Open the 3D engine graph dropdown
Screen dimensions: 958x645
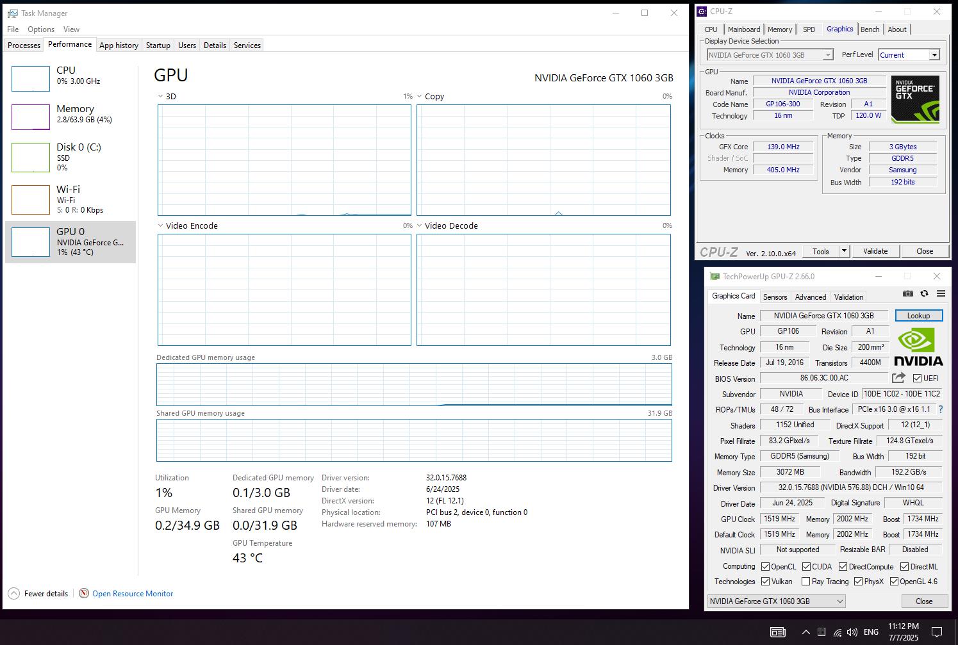[160, 96]
